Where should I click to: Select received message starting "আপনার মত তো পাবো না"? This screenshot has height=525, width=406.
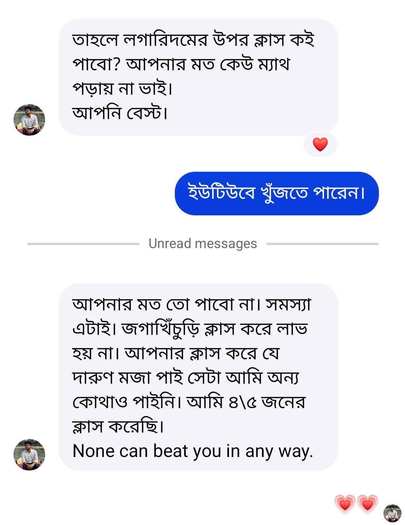click(x=198, y=377)
